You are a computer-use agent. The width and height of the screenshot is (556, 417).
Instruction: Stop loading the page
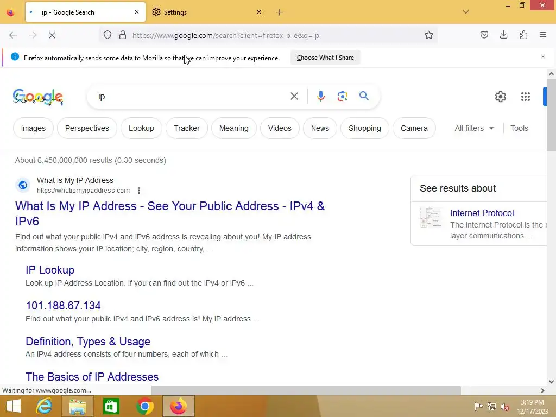tap(52, 35)
